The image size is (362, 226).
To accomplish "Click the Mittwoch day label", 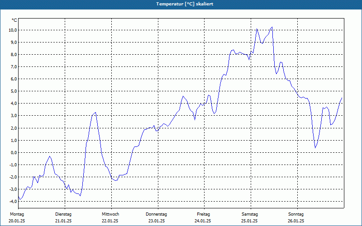I will (x=110, y=214).
